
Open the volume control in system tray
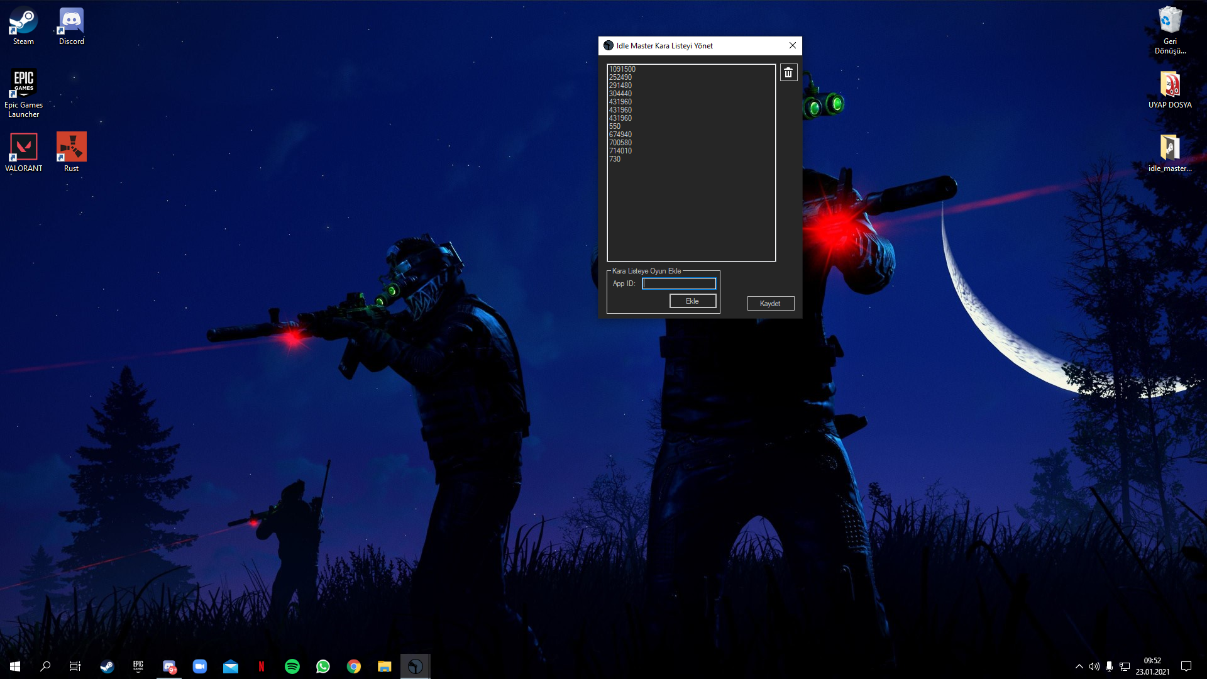pos(1094,666)
